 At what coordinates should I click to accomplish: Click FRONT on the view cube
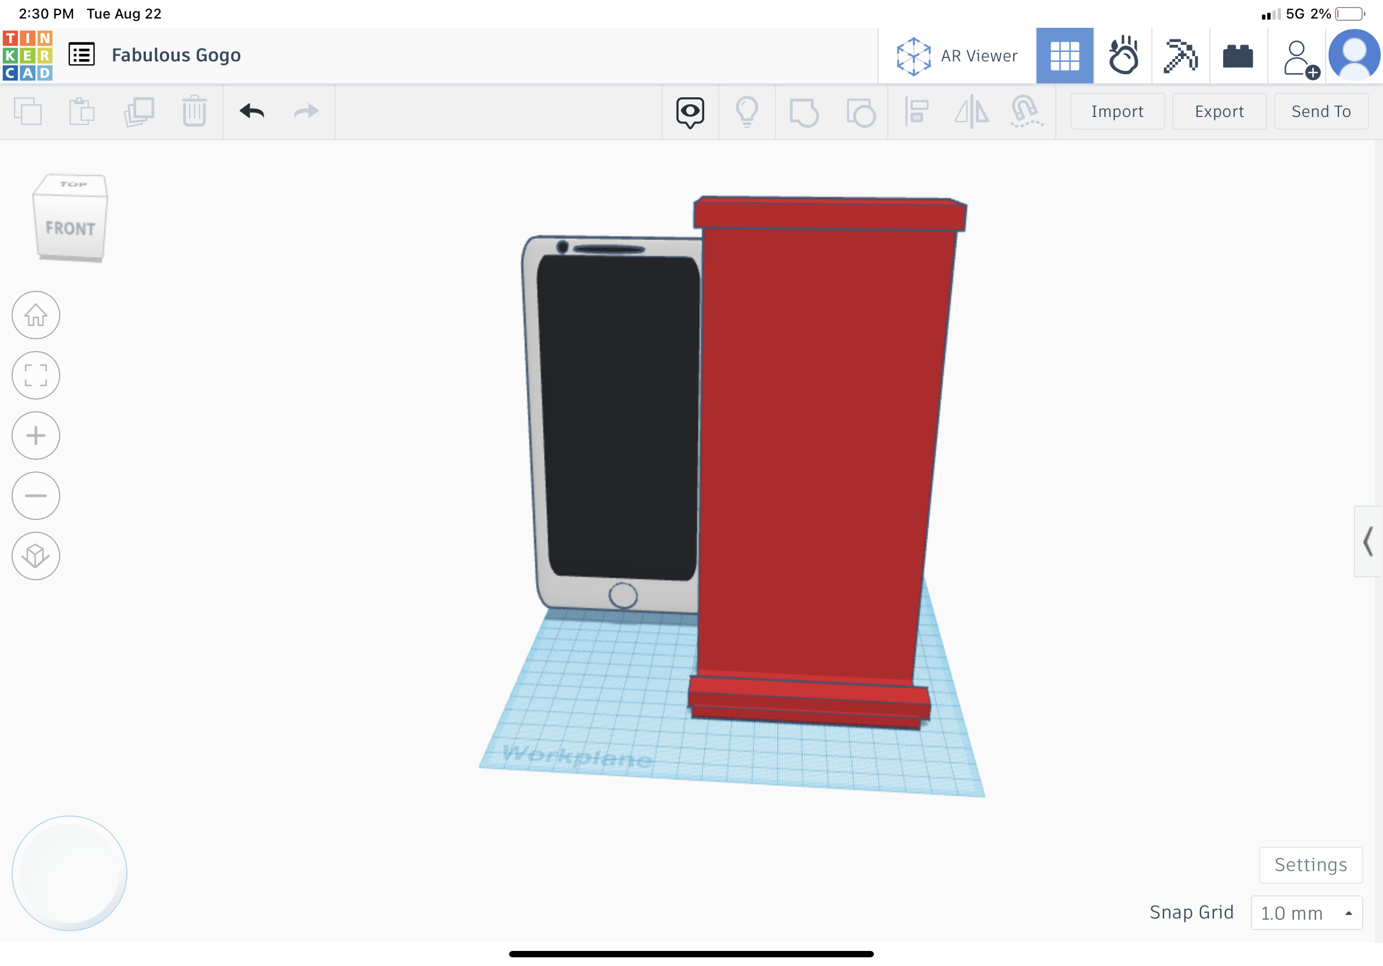click(70, 229)
